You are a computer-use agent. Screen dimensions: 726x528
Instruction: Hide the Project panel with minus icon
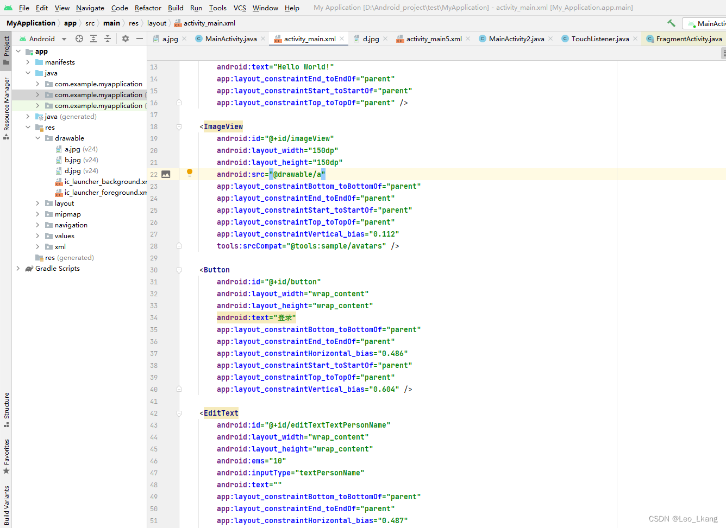click(x=140, y=39)
